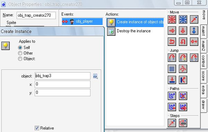Viewport: 208px width, 132px height.
Task: Select the Jump to Random Position action
Action: tap(194, 58)
